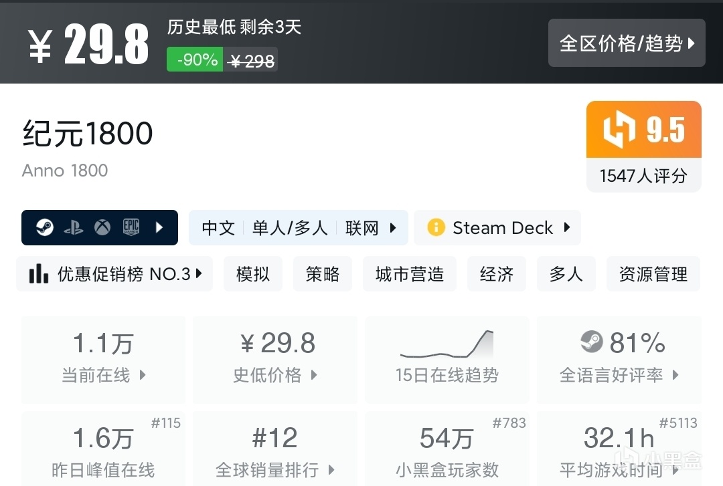
Task: Select the 模拟 tag
Action: pyautogui.click(x=253, y=274)
